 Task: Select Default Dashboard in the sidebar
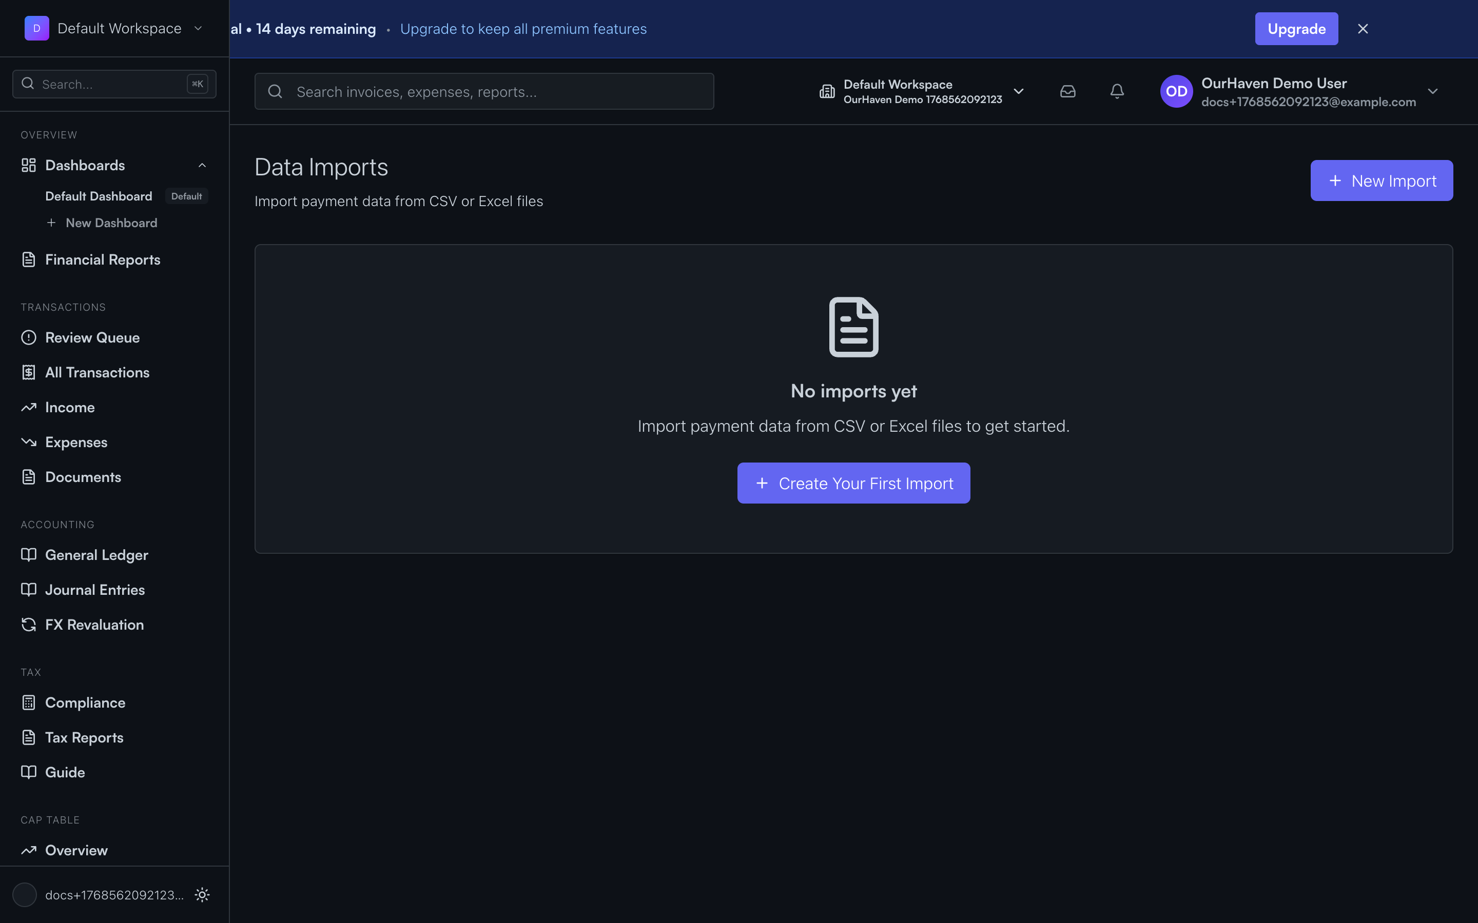[x=99, y=195]
